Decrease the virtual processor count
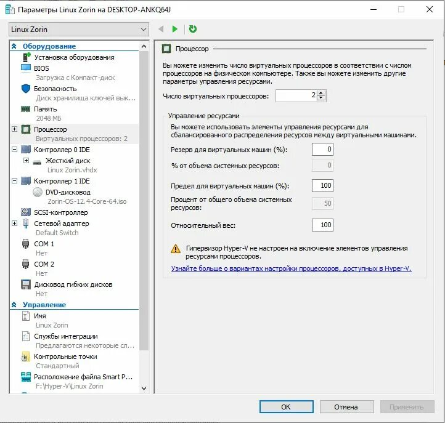 321,98
